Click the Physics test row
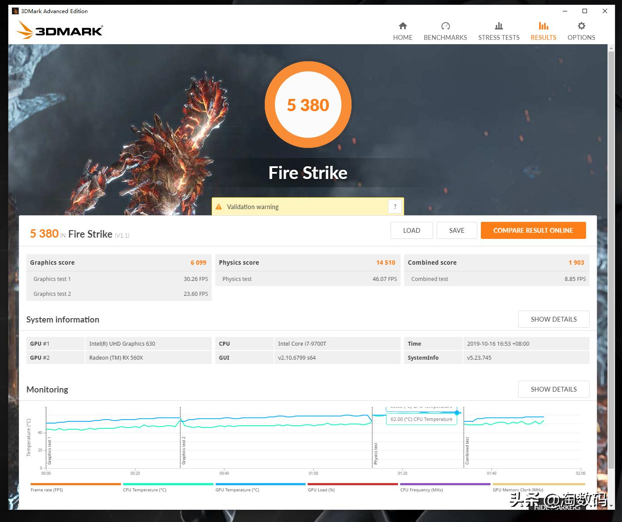 pos(308,279)
